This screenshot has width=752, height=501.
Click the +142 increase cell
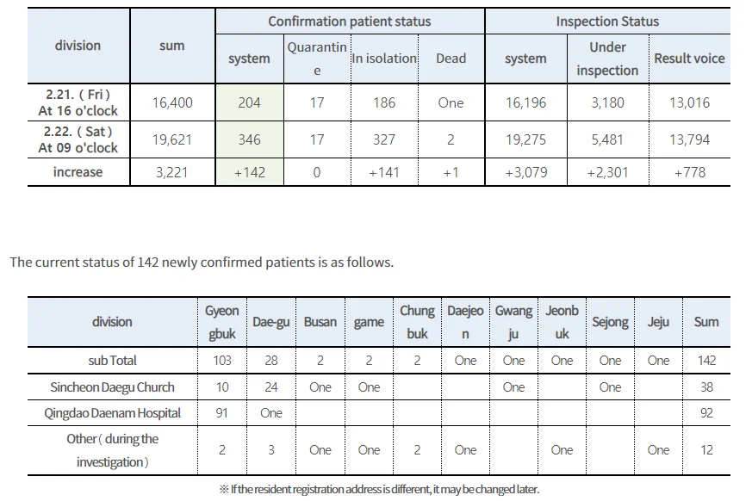[250, 172]
